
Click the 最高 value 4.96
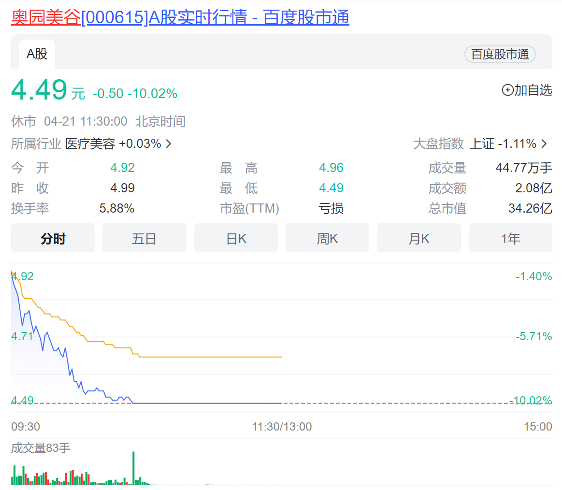tap(331, 168)
